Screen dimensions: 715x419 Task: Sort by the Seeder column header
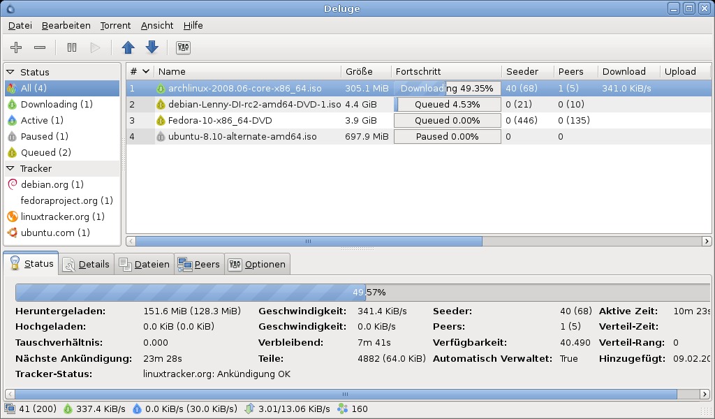click(x=528, y=71)
